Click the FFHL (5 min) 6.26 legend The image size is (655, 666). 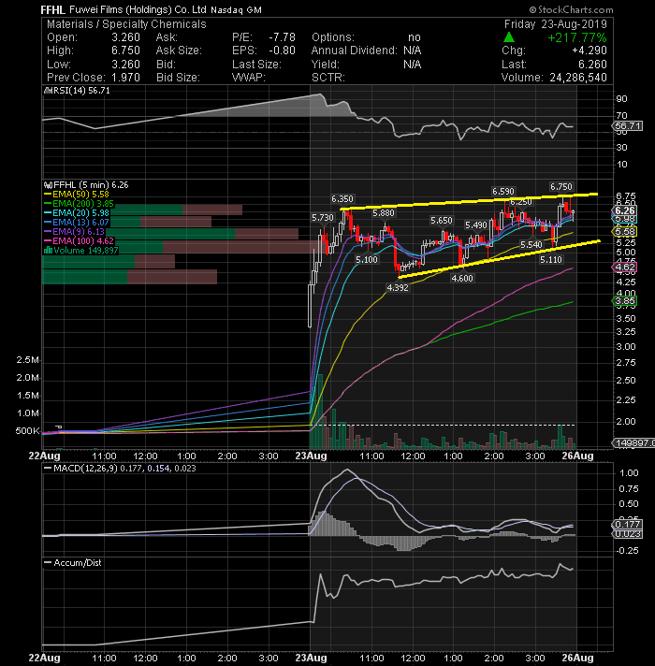click(91, 185)
